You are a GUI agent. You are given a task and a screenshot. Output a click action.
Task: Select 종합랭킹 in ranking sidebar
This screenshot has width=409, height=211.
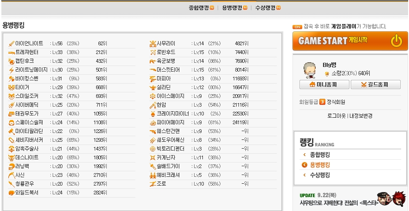pos(320,155)
